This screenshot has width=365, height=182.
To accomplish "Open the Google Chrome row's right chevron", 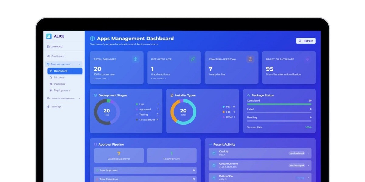I will [308, 165].
